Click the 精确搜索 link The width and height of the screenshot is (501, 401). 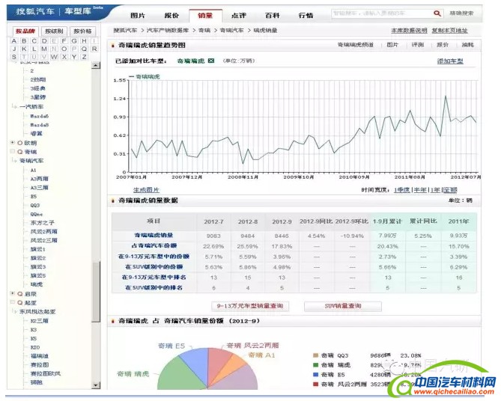pyautogui.click(x=461, y=13)
